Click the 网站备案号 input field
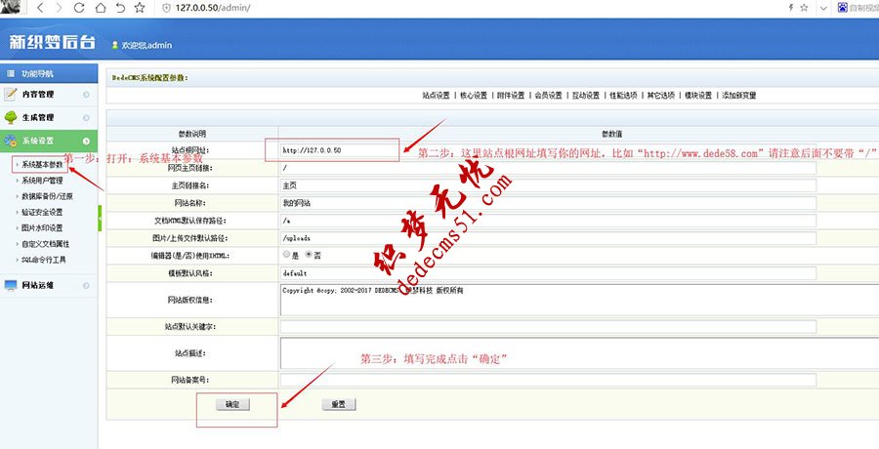Viewport: 879px width, 449px height. point(548,380)
